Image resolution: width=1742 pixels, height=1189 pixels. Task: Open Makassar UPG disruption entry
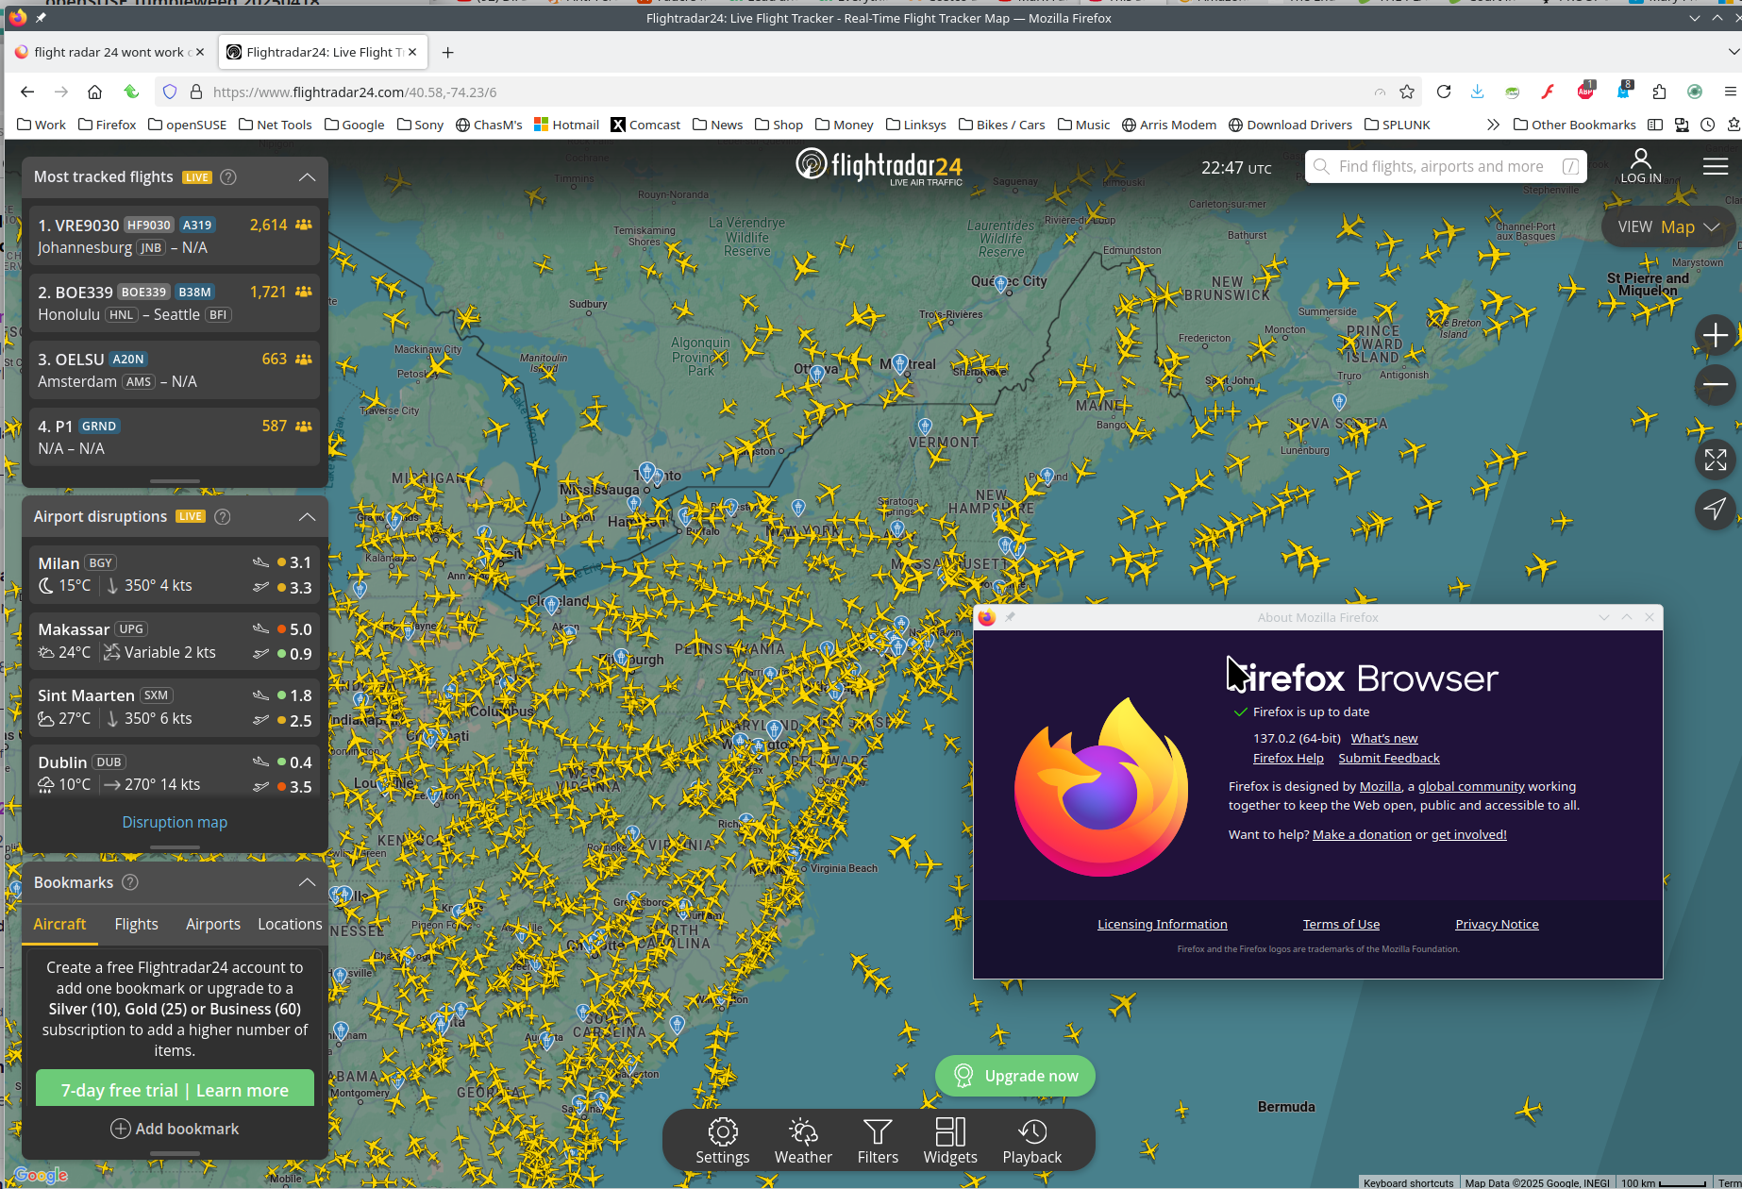tap(175, 641)
